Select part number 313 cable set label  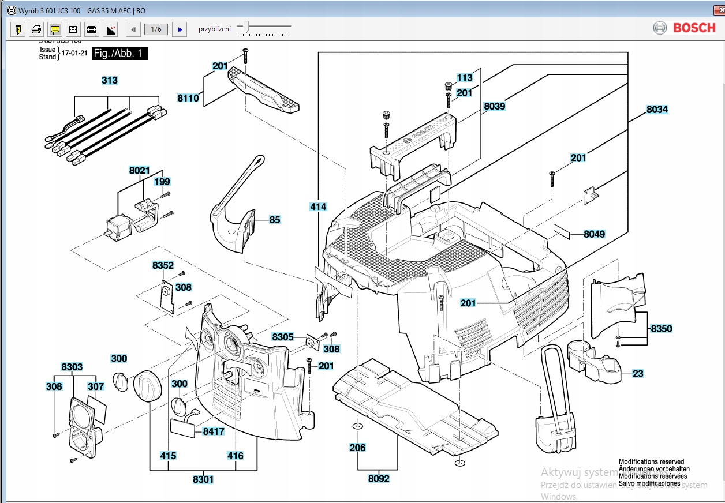pos(110,80)
